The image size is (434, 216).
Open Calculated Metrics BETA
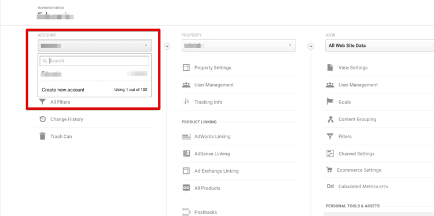tap(363, 186)
